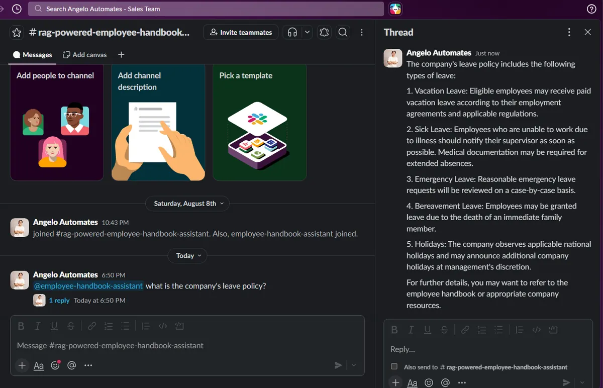Add ordered list in channel composer
The height and width of the screenshot is (388, 603).
tap(109, 326)
